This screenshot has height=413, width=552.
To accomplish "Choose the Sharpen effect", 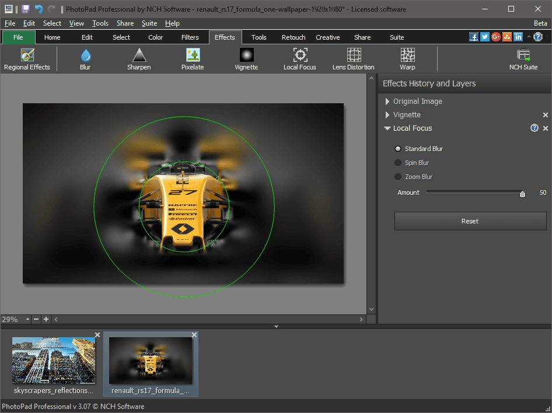I will click(139, 59).
